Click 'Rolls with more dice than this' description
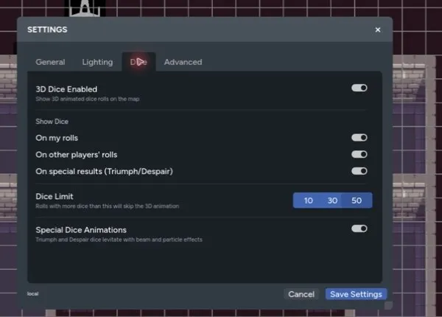The width and height of the screenshot is (442, 317). click(x=107, y=206)
